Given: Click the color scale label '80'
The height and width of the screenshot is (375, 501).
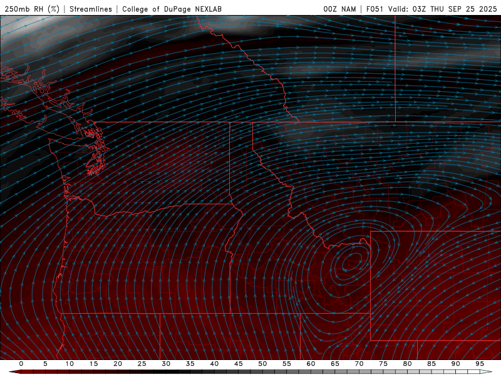Looking at the screenshot, I should pyautogui.click(x=407, y=364).
